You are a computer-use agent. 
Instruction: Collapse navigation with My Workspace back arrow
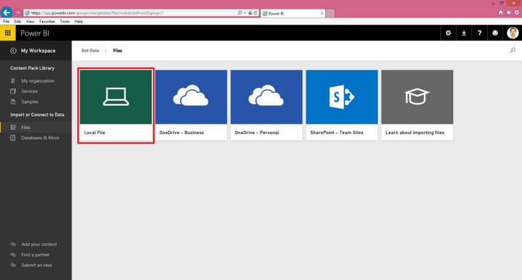[x=13, y=51]
